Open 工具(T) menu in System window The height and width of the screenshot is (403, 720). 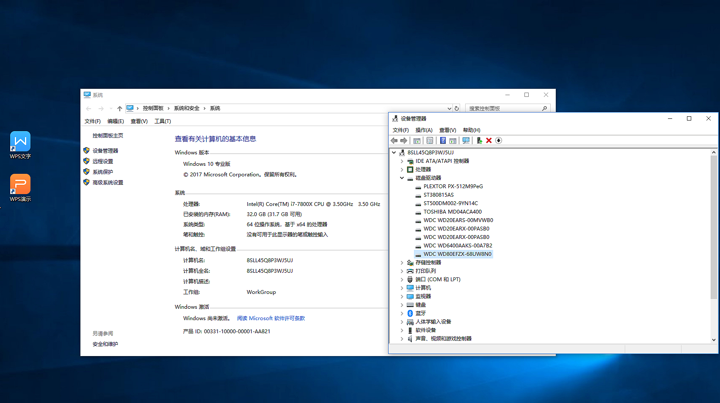pyautogui.click(x=163, y=121)
